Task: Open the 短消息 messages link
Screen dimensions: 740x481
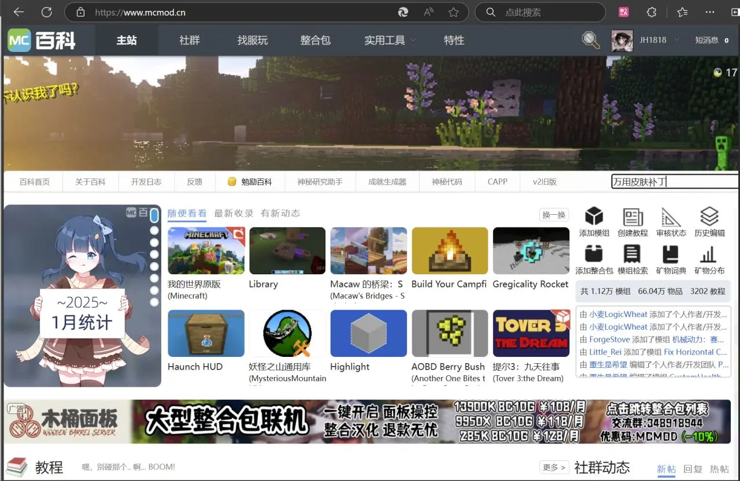Action: tap(712, 40)
